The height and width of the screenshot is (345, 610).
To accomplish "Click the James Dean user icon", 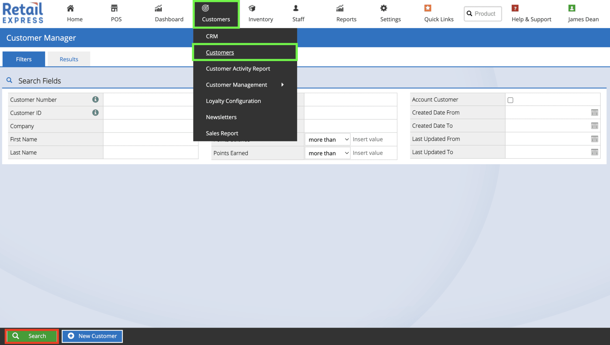I will pos(572,8).
